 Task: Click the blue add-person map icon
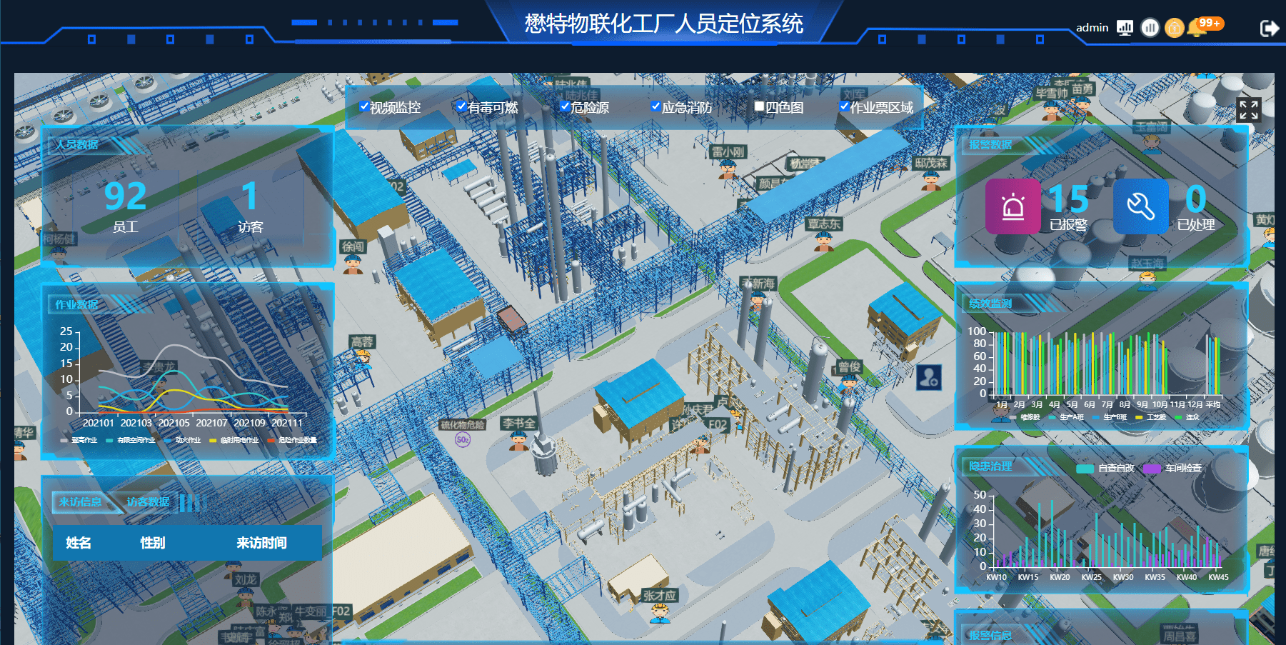pos(929,377)
